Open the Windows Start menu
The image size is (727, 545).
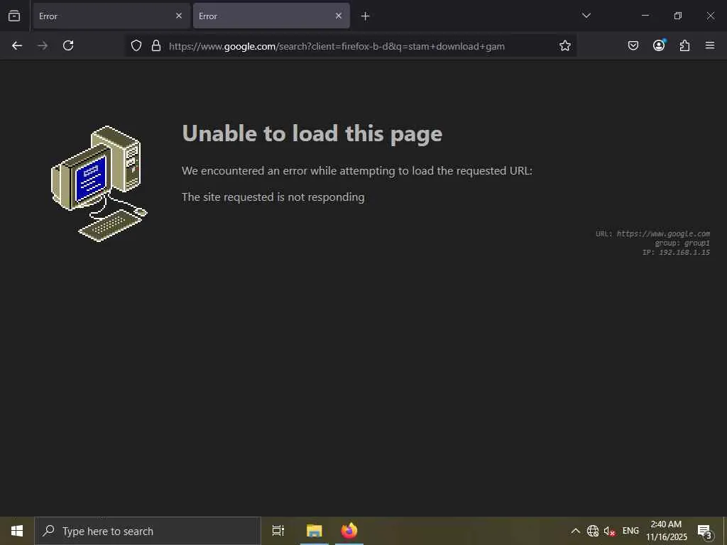[x=17, y=531]
